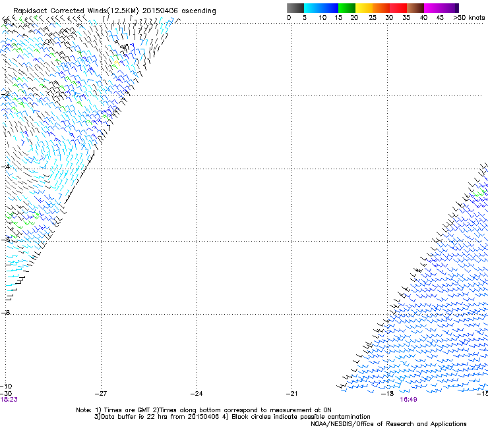488x428 pixels.
Task: Click the latitude axis label -8
Action: coord(5,312)
